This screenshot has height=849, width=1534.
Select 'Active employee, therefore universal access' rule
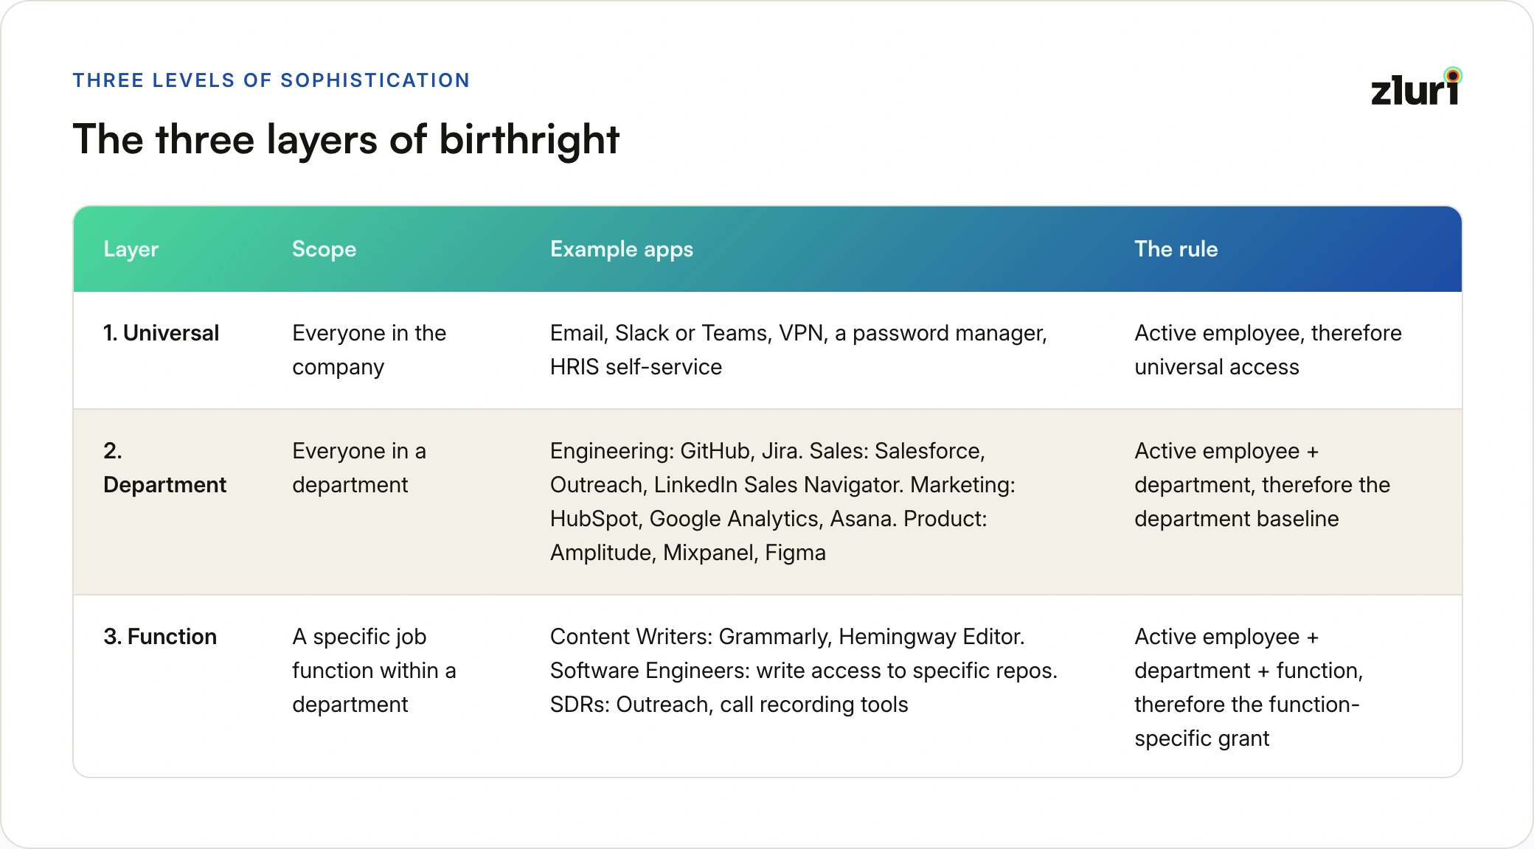(1268, 350)
